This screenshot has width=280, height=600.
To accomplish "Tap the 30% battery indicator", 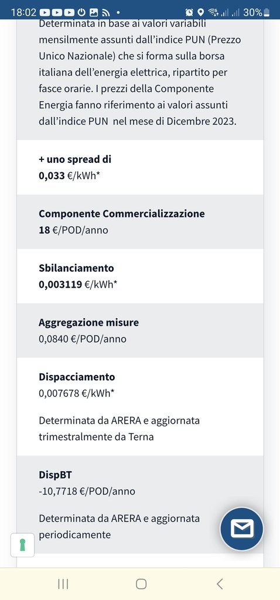I will pyautogui.click(x=257, y=12).
